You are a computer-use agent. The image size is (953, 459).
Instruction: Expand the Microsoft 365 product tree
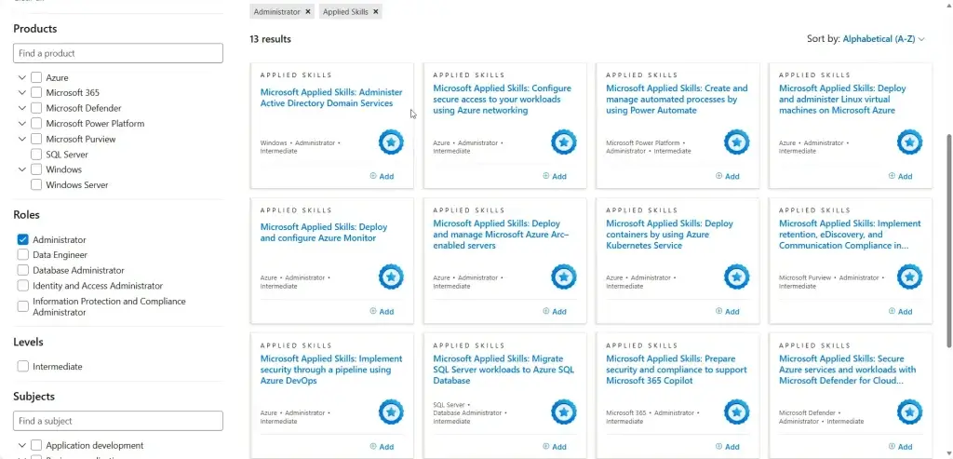[22, 92]
